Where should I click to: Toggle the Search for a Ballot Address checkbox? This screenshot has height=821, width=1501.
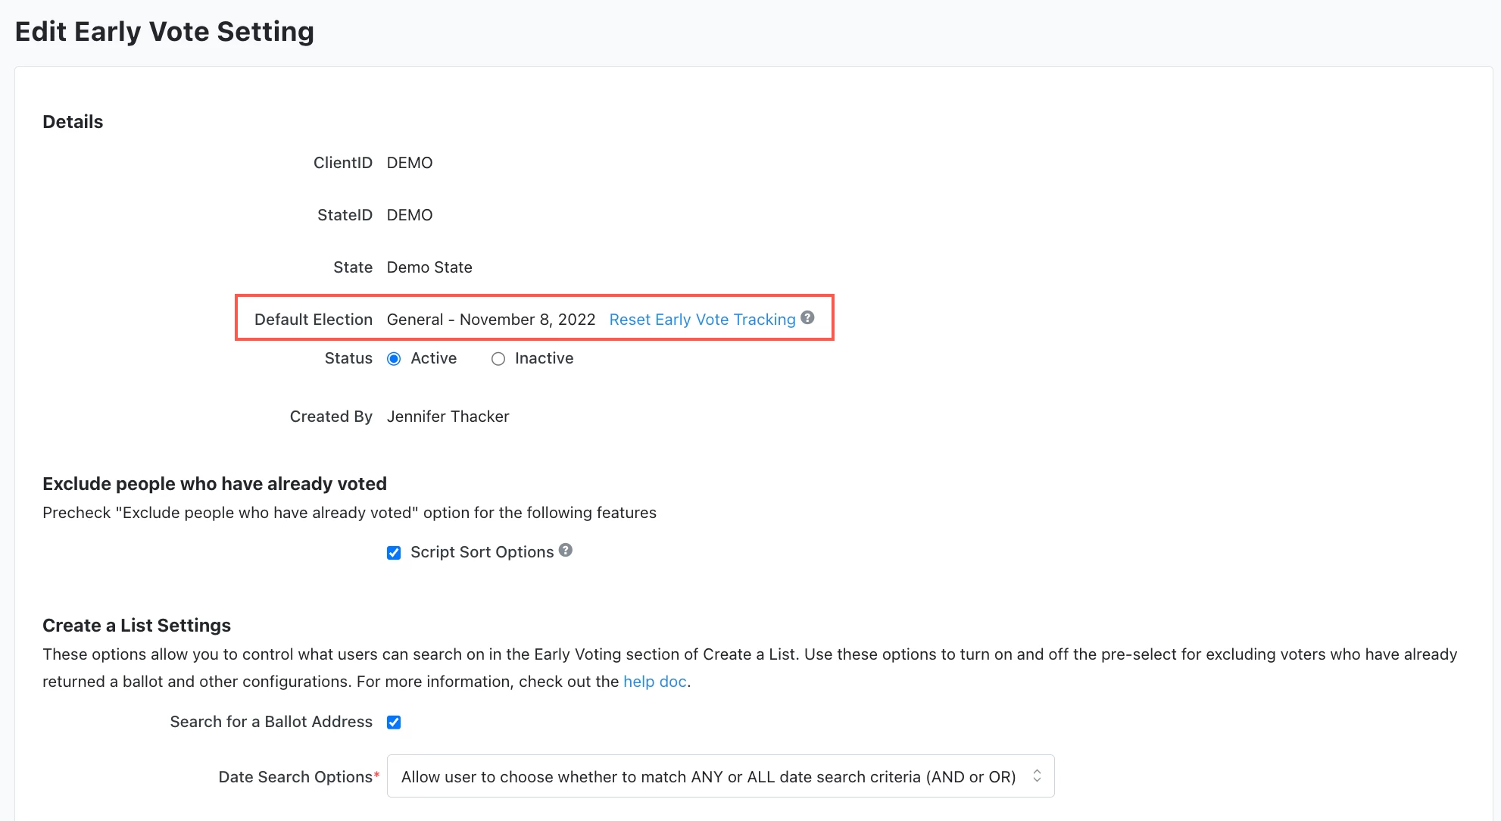tap(394, 723)
